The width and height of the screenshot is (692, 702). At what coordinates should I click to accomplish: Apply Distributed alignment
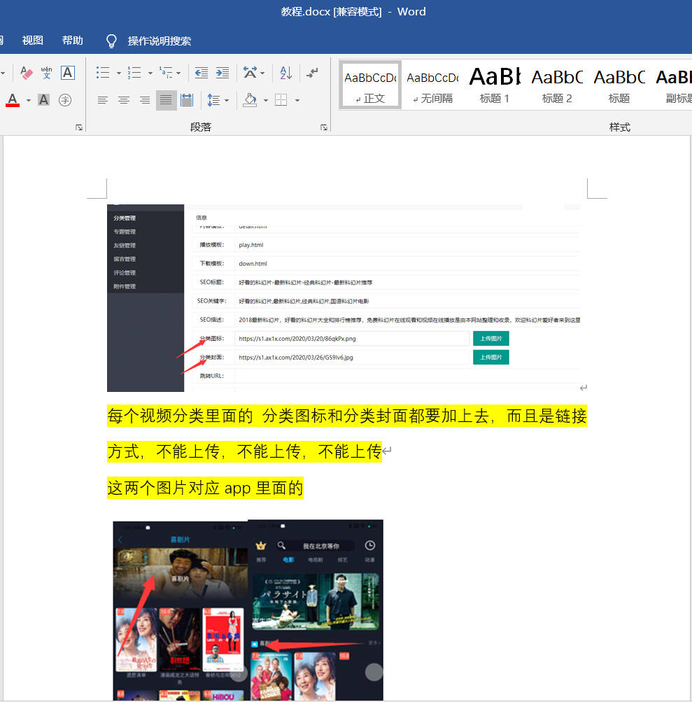pyautogui.click(x=187, y=100)
